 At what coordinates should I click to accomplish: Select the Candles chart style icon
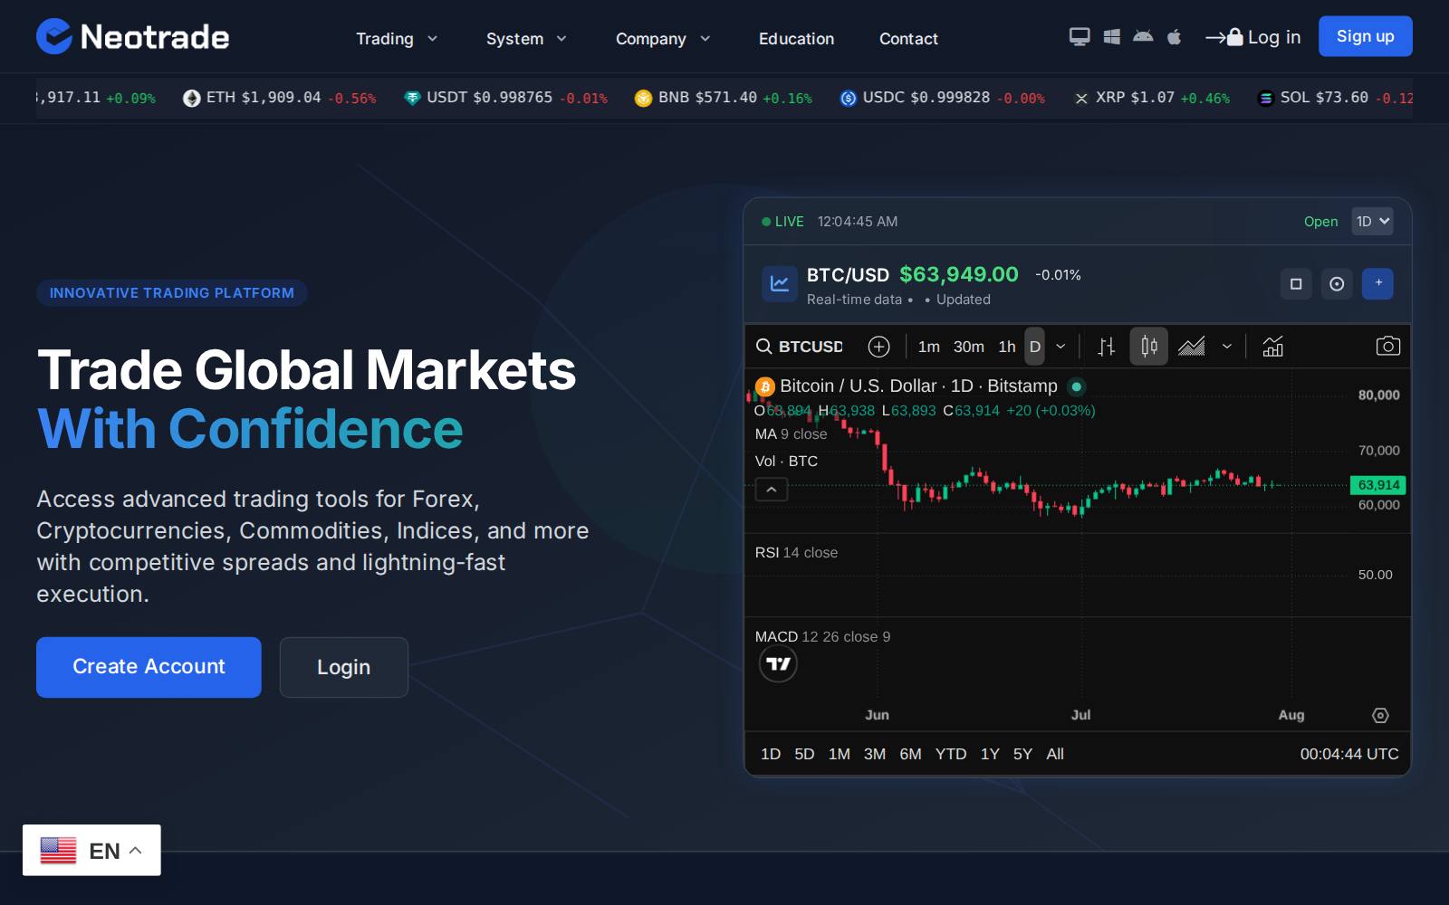[1148, 347]
